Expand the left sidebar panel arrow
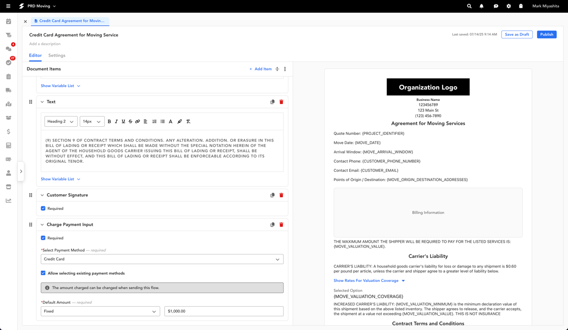 click(21, 171)
